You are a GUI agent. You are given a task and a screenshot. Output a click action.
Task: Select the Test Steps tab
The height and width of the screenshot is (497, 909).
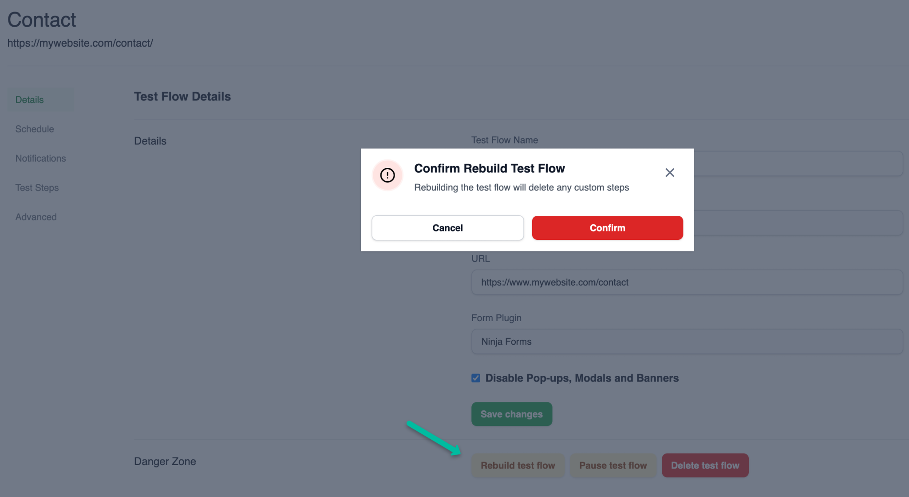tap(37, 187)
